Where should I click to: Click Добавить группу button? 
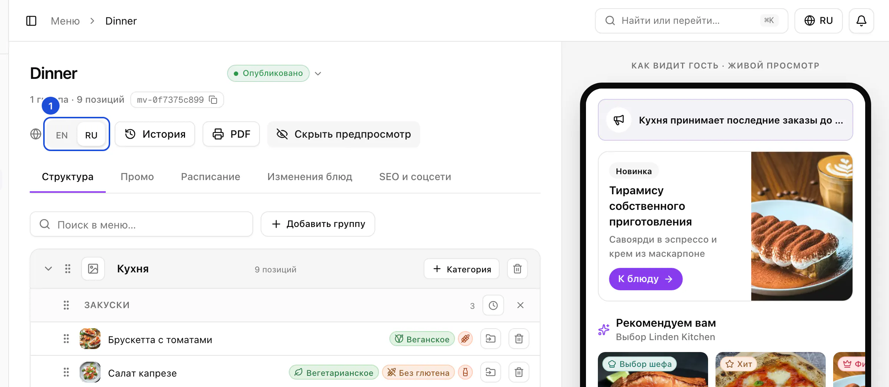(318, 224)
